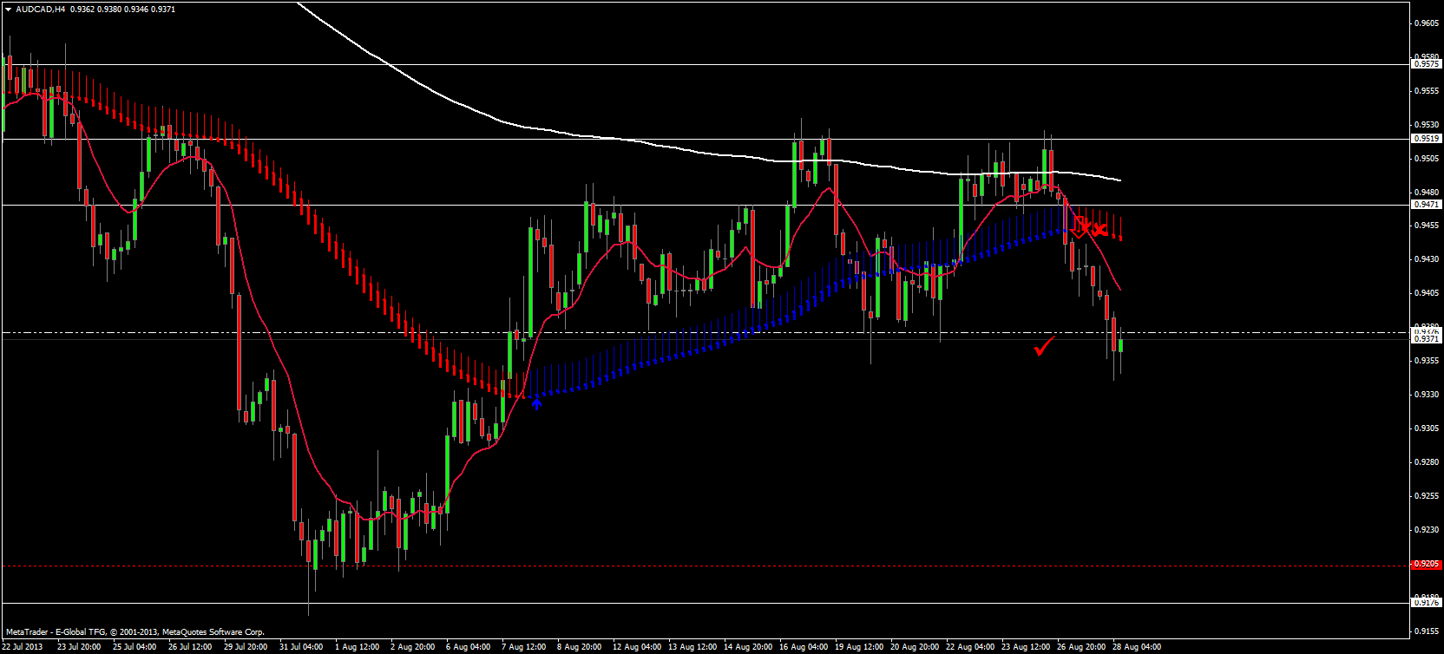The height and width of the screenshot is (654, 1444).
Task: Click the 26 Aug 20:00 time axis label
Action: point(1080,647)
